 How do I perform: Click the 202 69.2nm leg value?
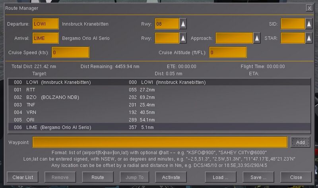tap(142, 97)
